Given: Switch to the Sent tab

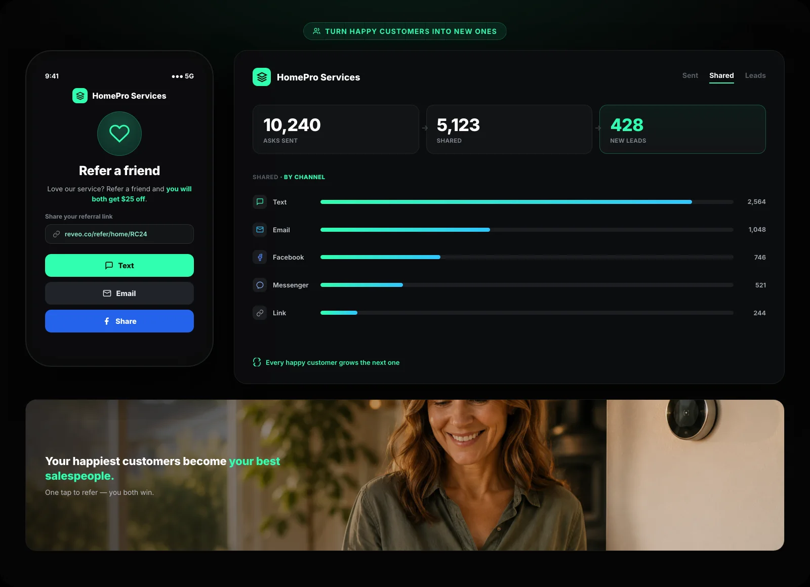Looking at the screenshot, I should pyautogui.click(x=690, y=75).
